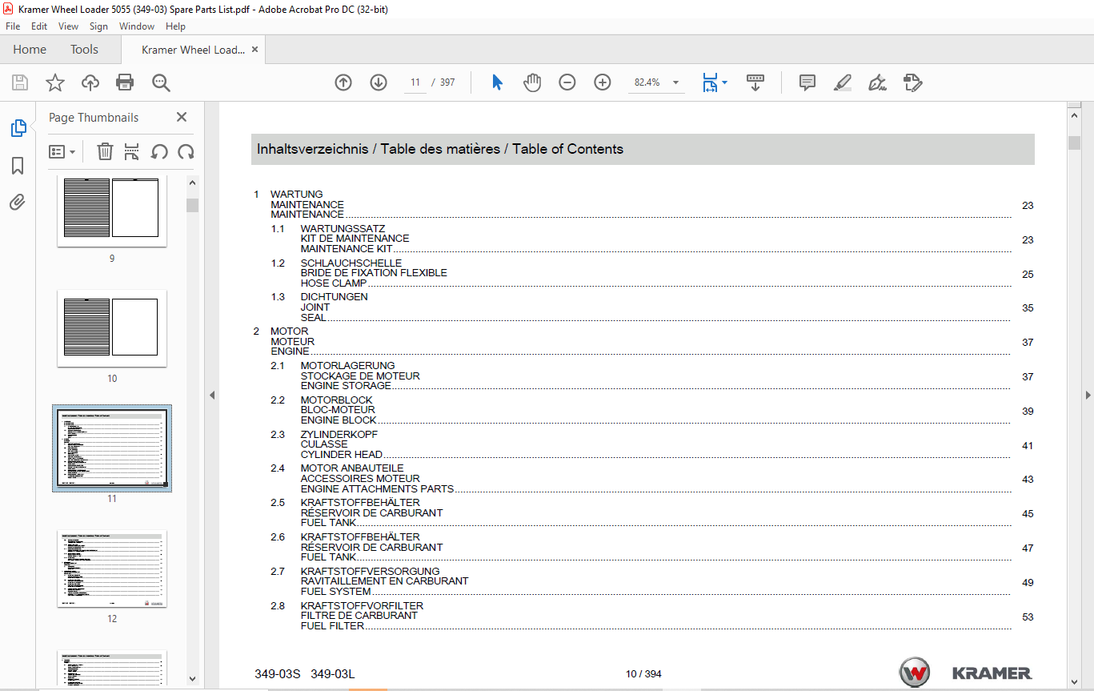
Task: Click the thumbnails scrollbar down arrow
Action: tap(192, 677)
